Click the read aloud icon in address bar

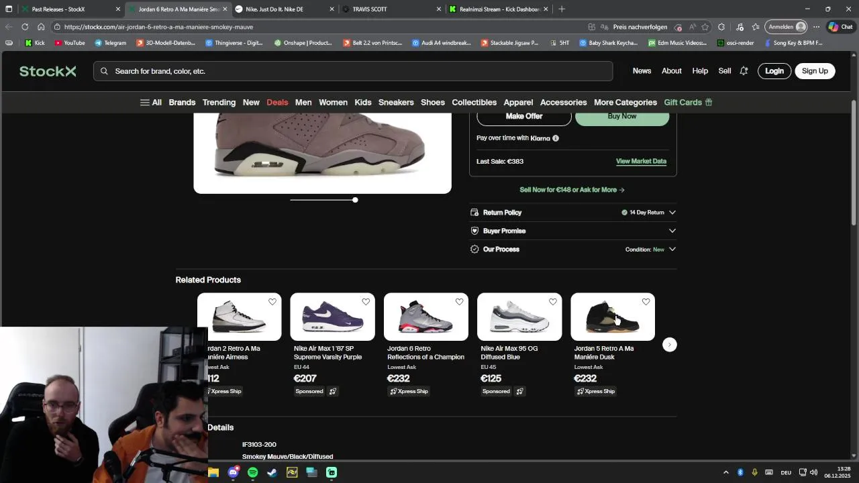pyautogui.click(x=692, y=27)
